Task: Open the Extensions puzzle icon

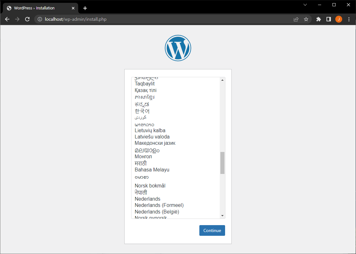Action: tap(319, 19)
